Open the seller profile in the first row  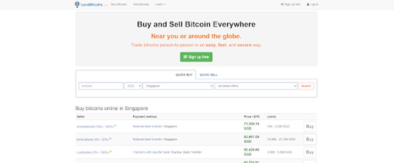[x=95, y=127]
